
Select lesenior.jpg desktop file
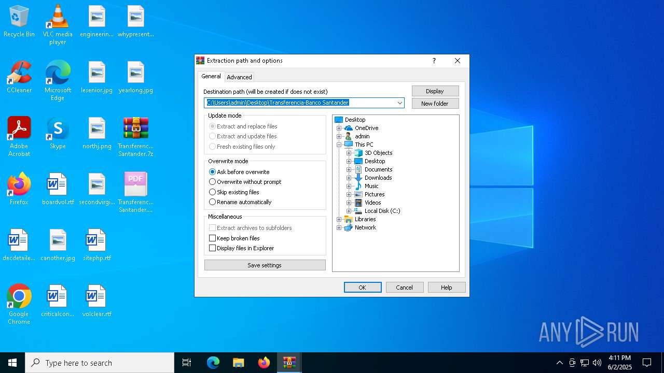point(97,78)
